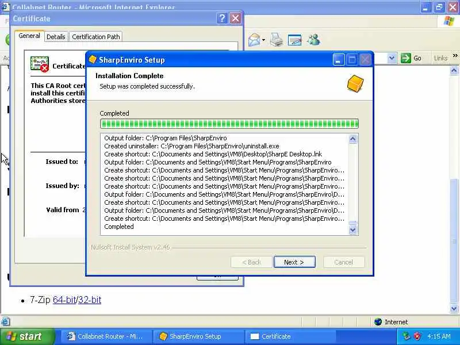460x345 pixels.
Task: Expand the Mail button dropdown arrow
Action: [263, 40]
